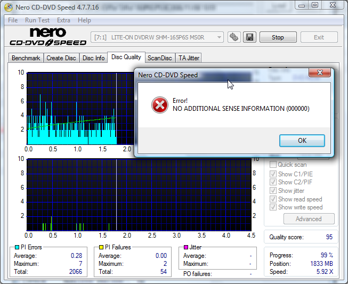Screen dimensions: 348x284
Task: Click the PI Failures graph area
Action: click(139, 194)
